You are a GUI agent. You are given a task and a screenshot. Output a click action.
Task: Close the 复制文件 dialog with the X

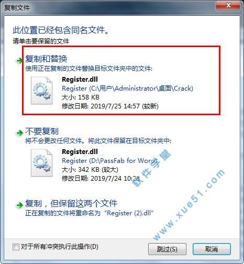pyautogui.click(x=228, y=5)
